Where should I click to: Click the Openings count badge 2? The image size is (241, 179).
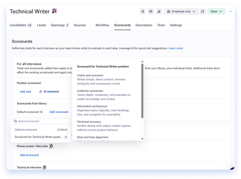coord(67,25)
